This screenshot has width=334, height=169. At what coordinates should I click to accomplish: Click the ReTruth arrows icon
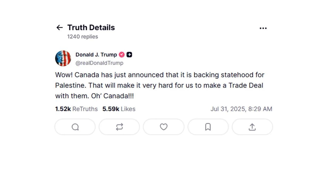[119, 127]
